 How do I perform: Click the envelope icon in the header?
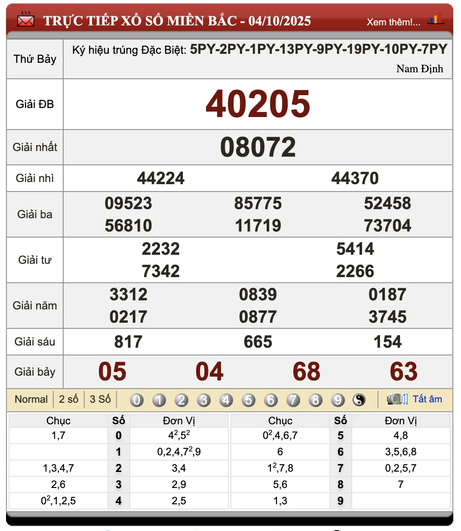coord(25,20)
